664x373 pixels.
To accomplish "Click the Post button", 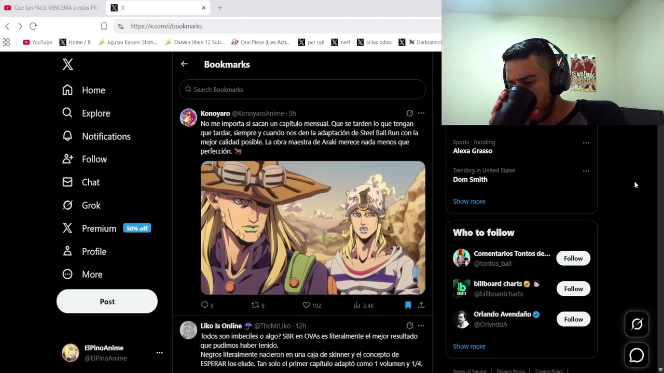I will pyautogui.click(x=107, y=302).
